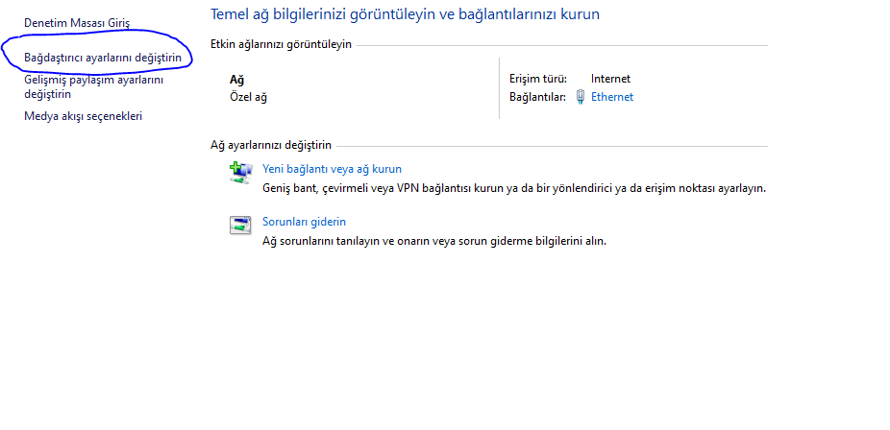Click the Geniş bant VPN description text
Image resolution: width=890 pixels, height=430 pixels.
click(513, 188)
